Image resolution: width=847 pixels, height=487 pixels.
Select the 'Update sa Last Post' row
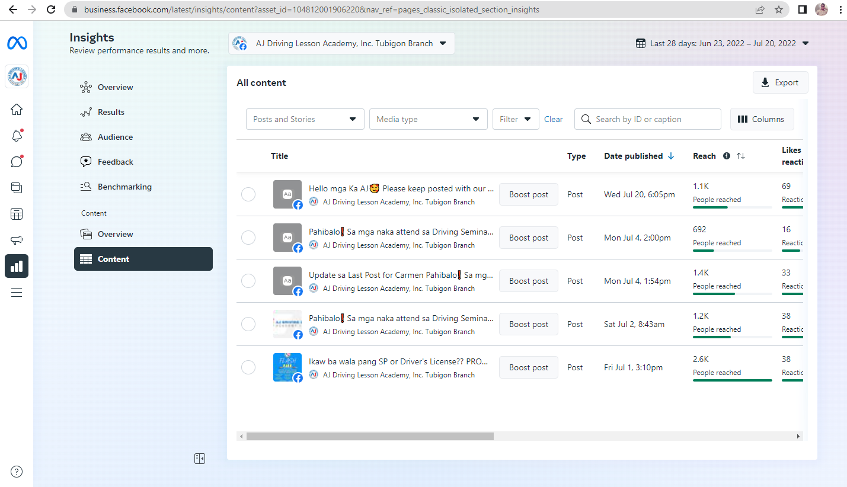point(248,281)
